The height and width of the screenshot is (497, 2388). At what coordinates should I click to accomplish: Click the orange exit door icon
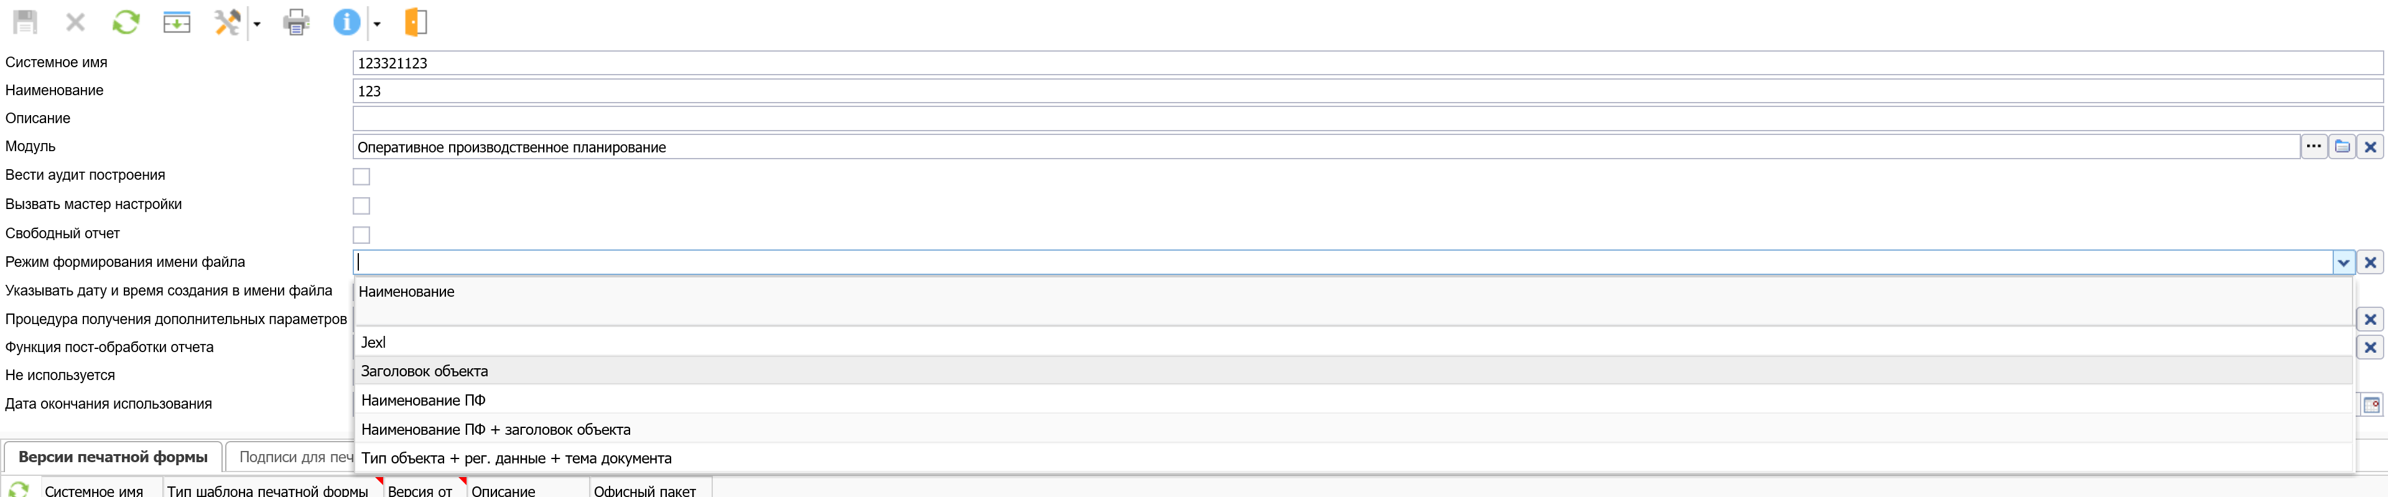(x=416, y=22)
